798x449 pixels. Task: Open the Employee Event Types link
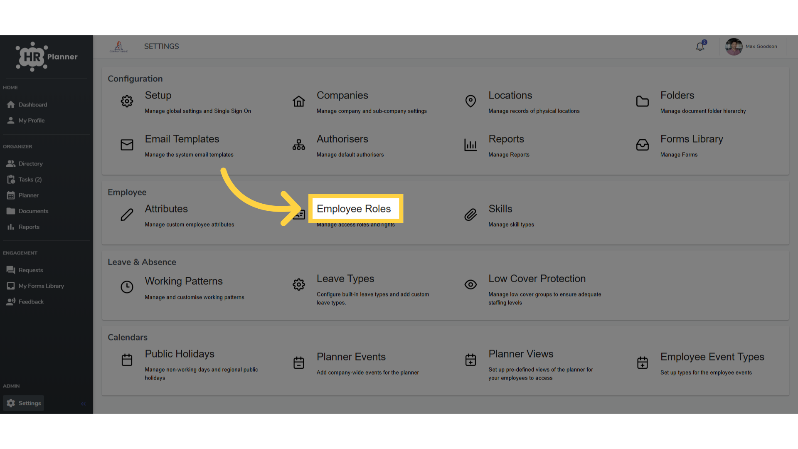pos(712,357)
